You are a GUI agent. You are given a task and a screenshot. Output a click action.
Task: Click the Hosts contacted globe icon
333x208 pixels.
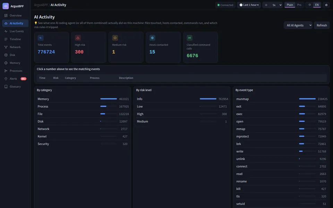click(x=152, y=38)
